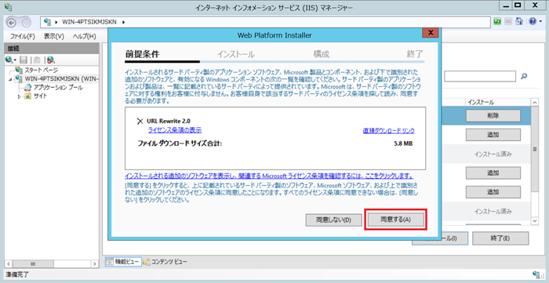Select the アプリケーション プール tree label

[58, 88]
